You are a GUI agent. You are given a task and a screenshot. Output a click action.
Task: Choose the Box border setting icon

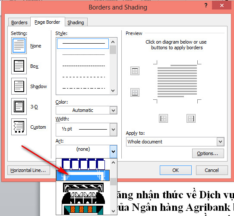[19, 66]
